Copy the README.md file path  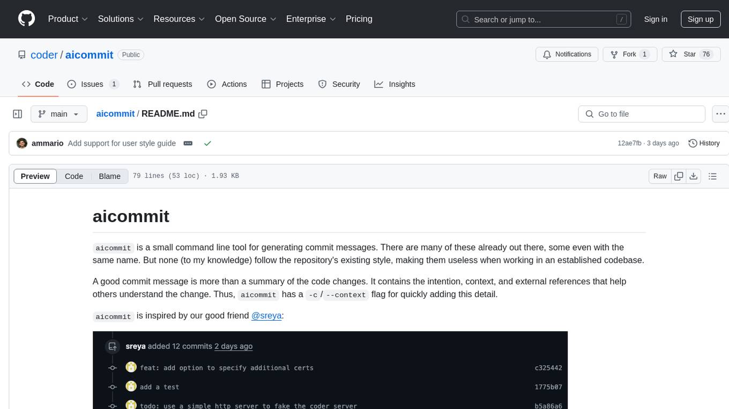coord(203,113)
